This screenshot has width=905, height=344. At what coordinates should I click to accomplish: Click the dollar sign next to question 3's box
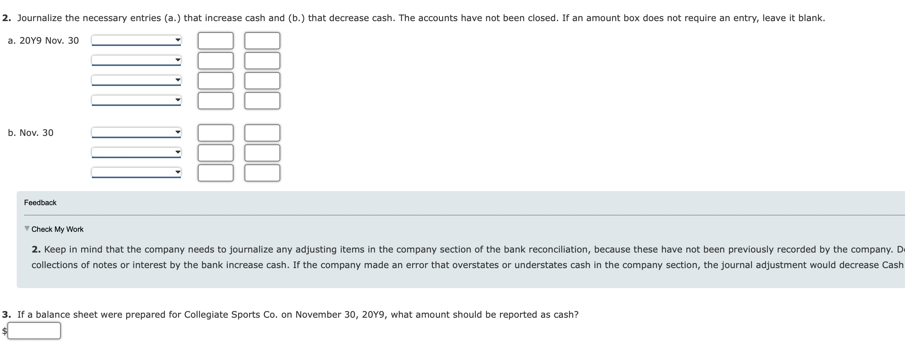click(5, 331)
